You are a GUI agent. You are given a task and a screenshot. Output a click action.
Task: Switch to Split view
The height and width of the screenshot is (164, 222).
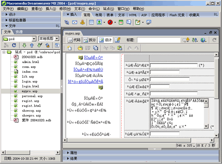point(89,40)
